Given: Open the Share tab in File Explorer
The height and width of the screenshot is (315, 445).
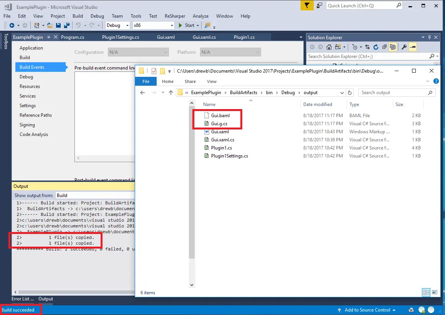Looking at the screenshot, I should coord(190,81).
